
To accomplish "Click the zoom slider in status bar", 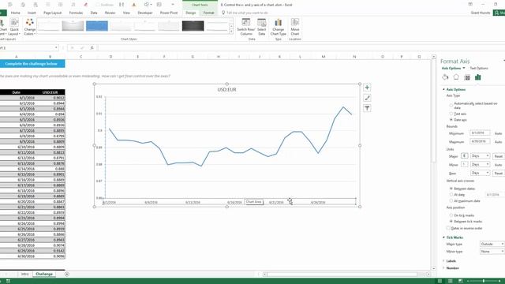I will pos(484,281).
